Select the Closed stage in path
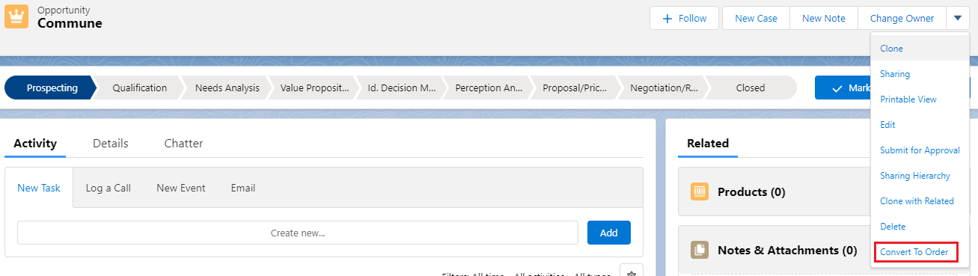 (x=751, y=88)
